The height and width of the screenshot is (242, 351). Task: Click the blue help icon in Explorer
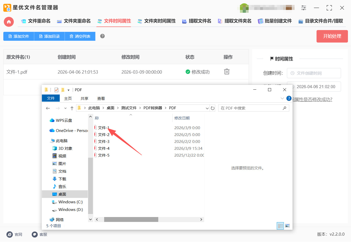point(289,98)
